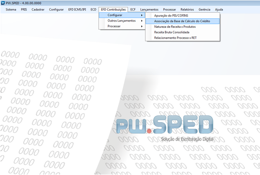260x175 pixels.
Task: Select Natureza de Receita x Produtos
Action: 183,27
